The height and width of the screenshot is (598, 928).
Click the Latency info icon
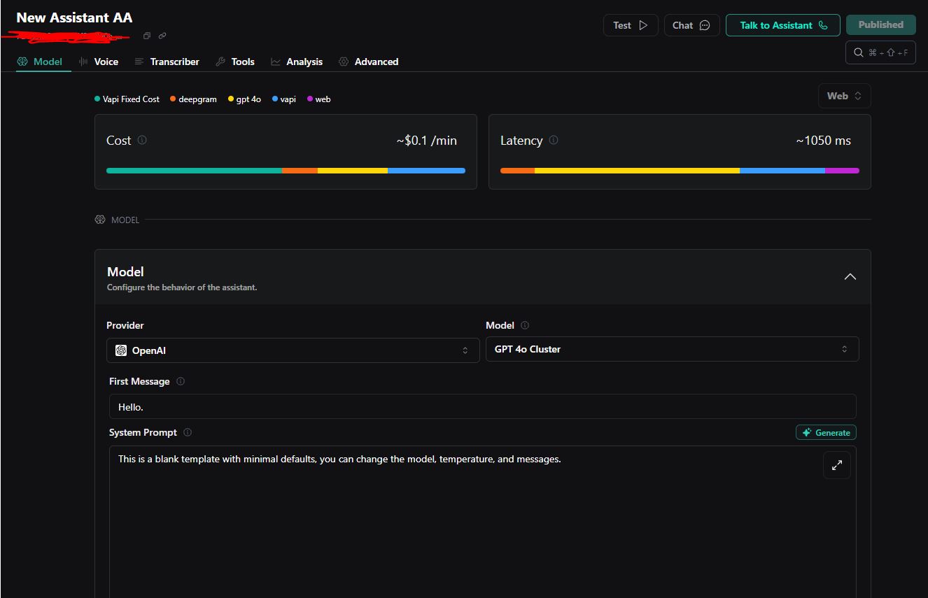[554, 140]
